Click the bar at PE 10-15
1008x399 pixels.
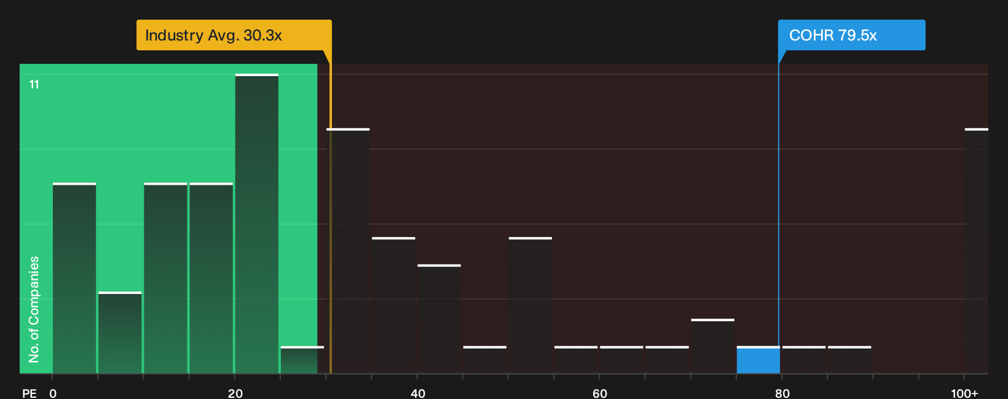pos(165,278)
